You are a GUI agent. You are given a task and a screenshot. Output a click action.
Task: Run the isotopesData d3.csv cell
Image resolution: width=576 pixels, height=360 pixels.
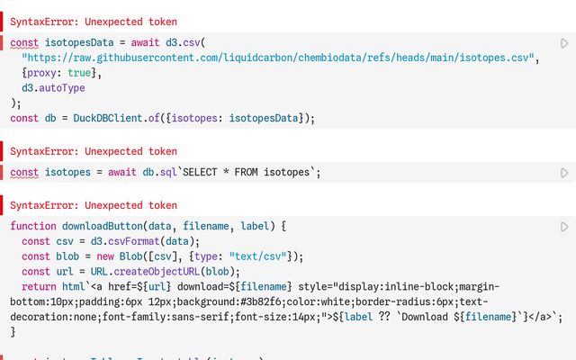pyautogui.click(x=564, y=43)
